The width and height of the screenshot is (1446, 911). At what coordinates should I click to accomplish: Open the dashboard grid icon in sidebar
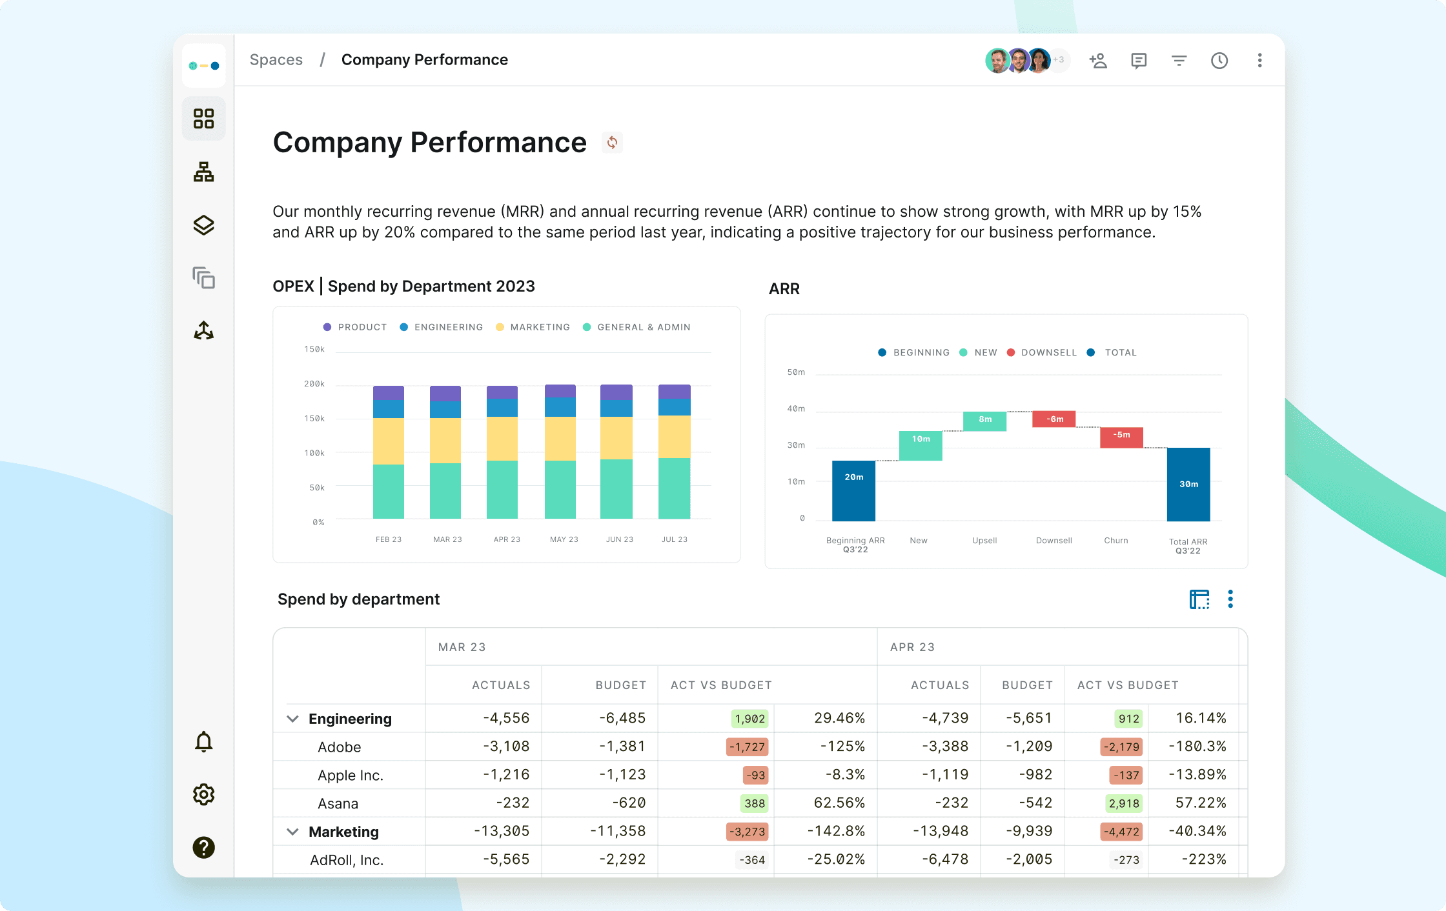(204, 119)
